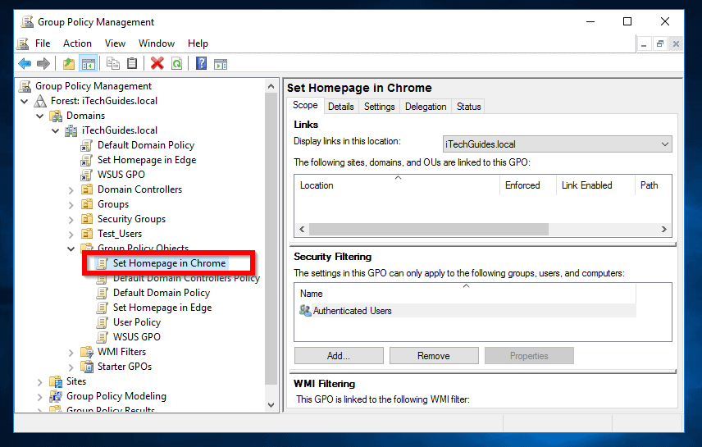Click the Sites node icon
702x447 pixels.
tap(56, 381)
